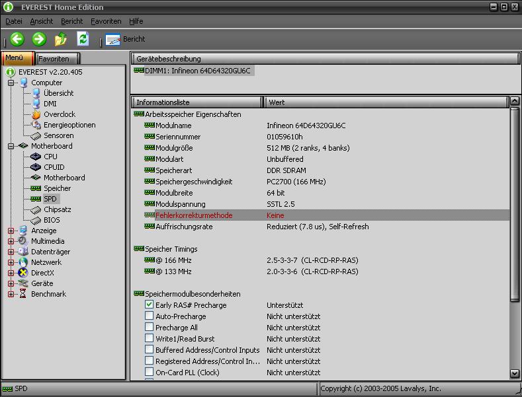The height and width of the screenshot is (397, 522).
Task: Click the BIOS tree icon
Action: [x=36, y=221]
